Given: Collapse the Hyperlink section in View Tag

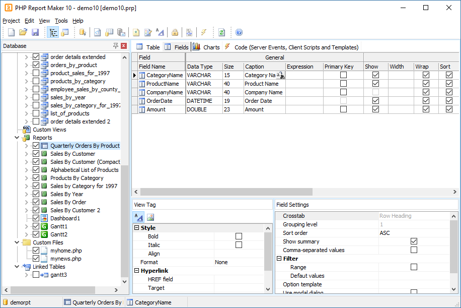Looking at the screenshot, I should 137,270.
